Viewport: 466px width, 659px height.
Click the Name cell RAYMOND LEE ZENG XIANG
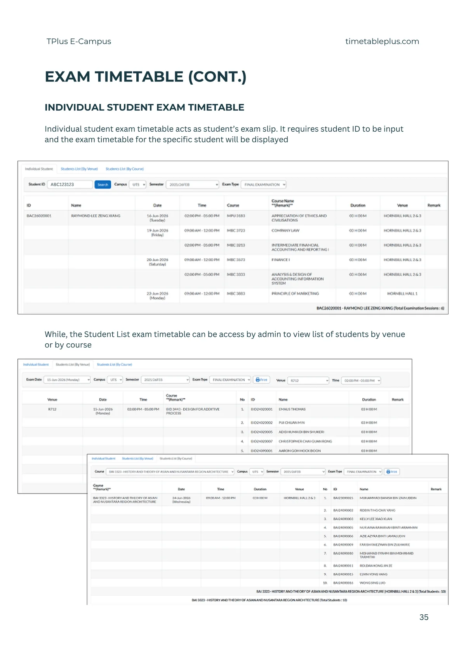tap(96, 216)
